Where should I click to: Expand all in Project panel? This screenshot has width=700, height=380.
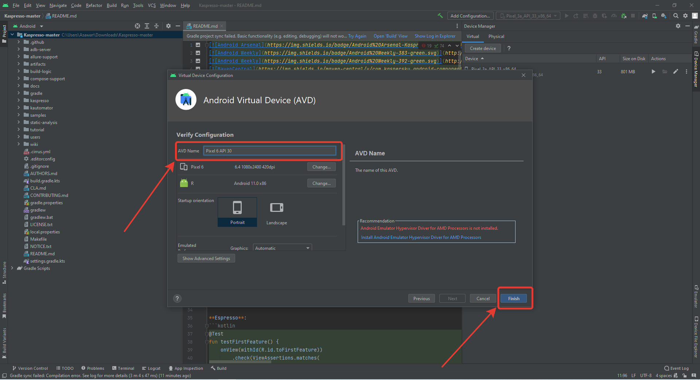(147, 26)
